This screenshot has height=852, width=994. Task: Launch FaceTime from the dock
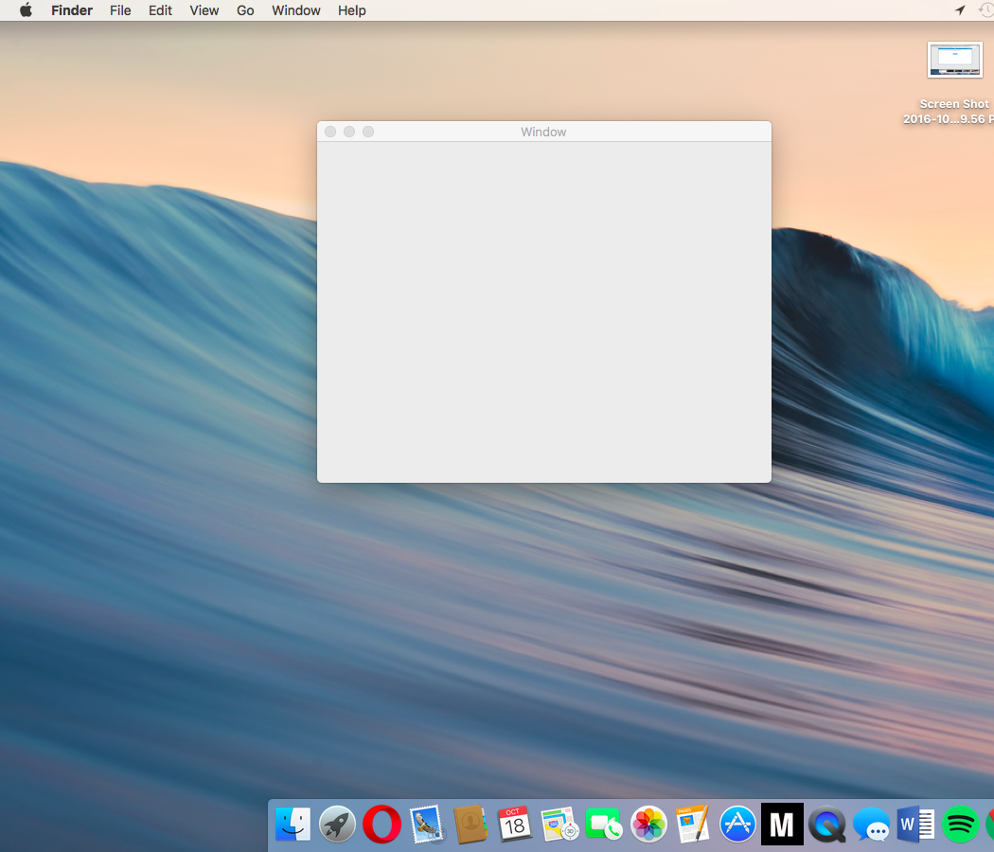click(604, 825)
